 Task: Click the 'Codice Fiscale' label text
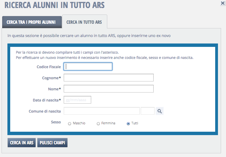pyautogui.click(x=49, y=67)
